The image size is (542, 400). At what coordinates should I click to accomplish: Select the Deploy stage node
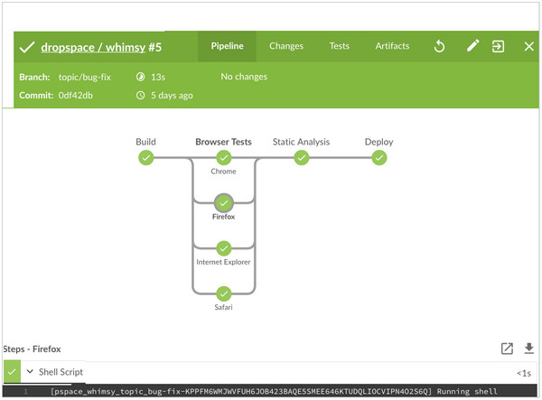(379, 158)
